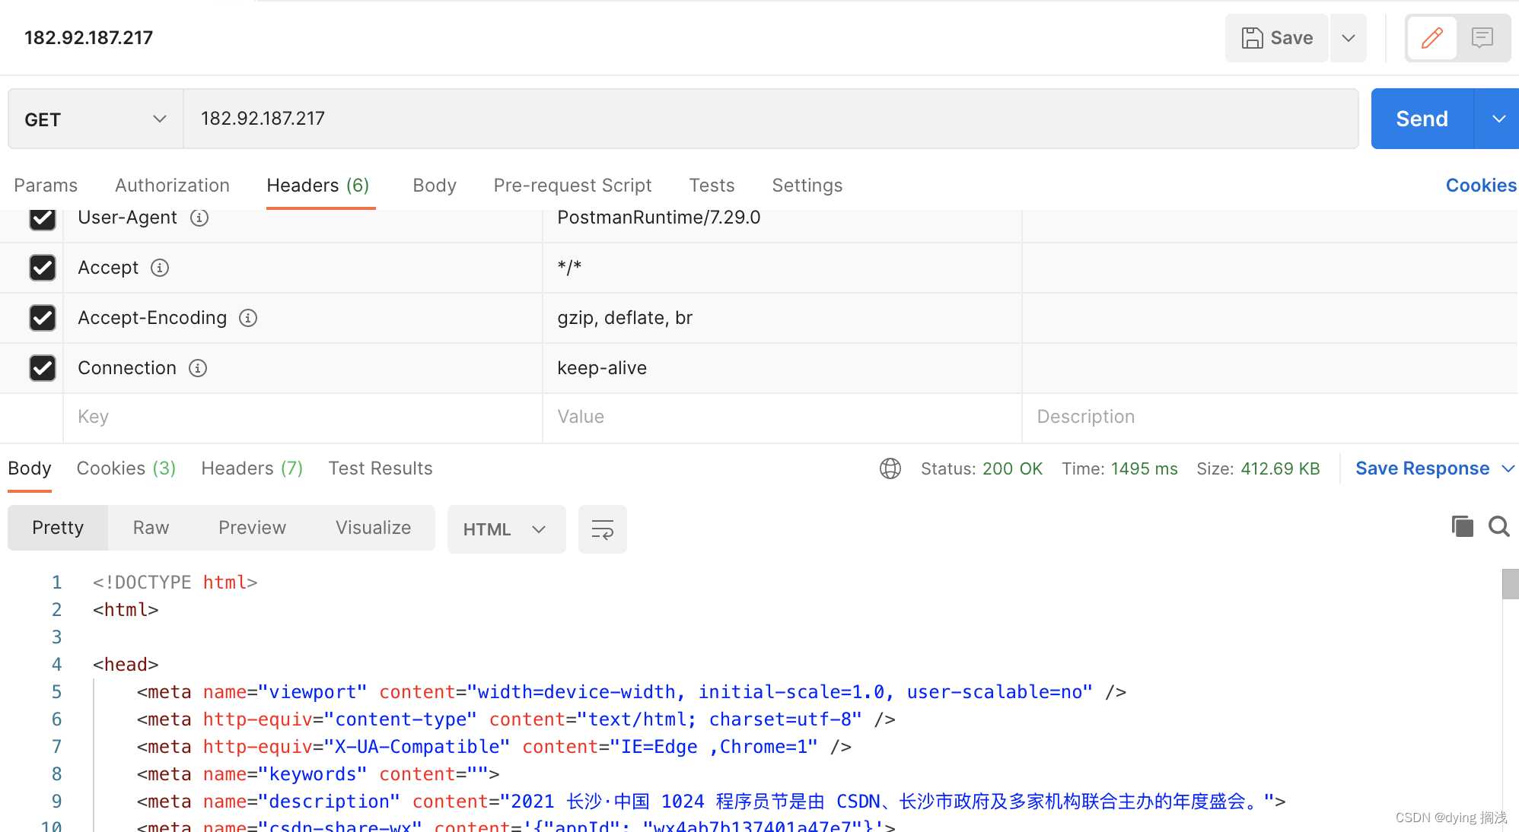1519x832 pixels.
Task: Open the Pre-request Script tab
Action: click(572, 186)
